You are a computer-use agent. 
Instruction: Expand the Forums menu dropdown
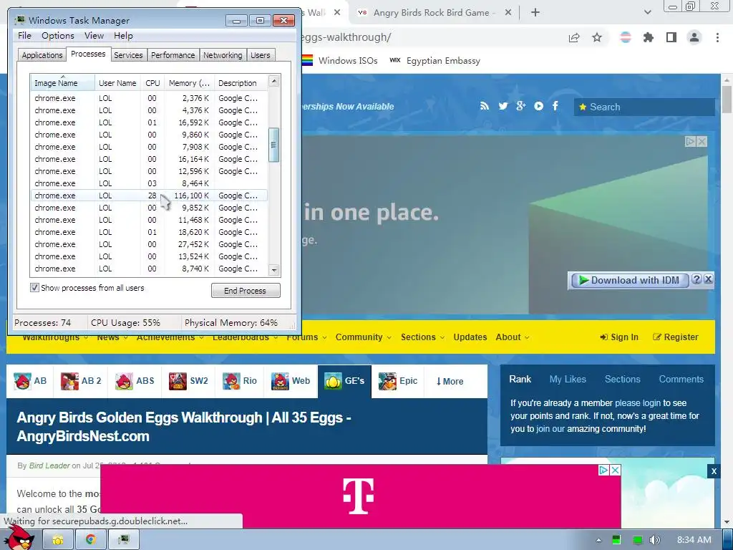[x=306, y=337]
